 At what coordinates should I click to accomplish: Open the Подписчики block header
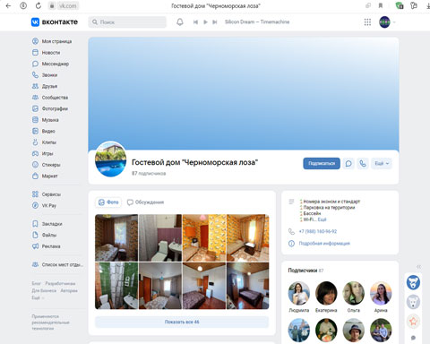pyautogui.click(x=305, y=271)
